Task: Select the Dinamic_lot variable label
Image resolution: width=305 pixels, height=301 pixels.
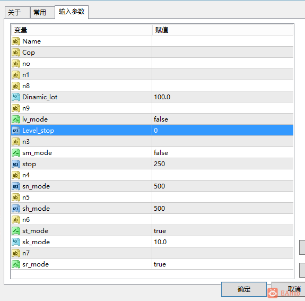Action: click(40, 97)
